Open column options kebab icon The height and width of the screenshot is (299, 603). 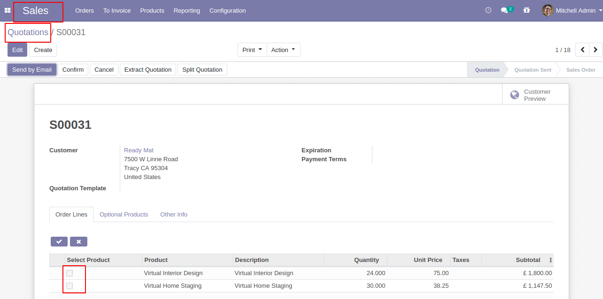point(550,260)
